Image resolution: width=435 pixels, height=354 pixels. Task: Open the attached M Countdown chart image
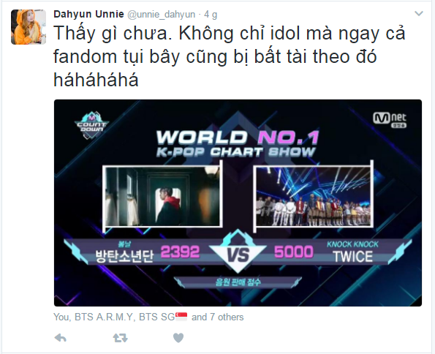pyautogui.click(x=238, y=203)
